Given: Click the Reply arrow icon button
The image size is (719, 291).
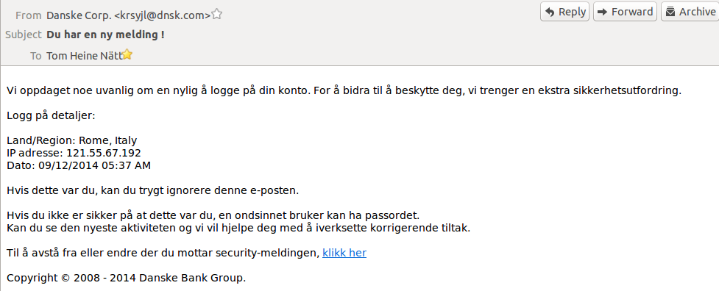Looking at the screenshot, I should click(564, 12).
